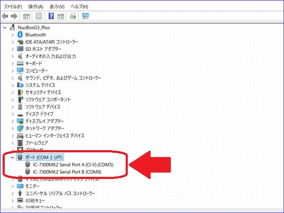The image size is (284, 213).
Task: Collapse the NucBoxG3_Plus root node
Action: tap(5, 28)
